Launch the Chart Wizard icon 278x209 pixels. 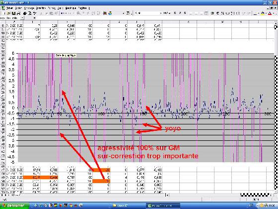[x=105, y=13]
